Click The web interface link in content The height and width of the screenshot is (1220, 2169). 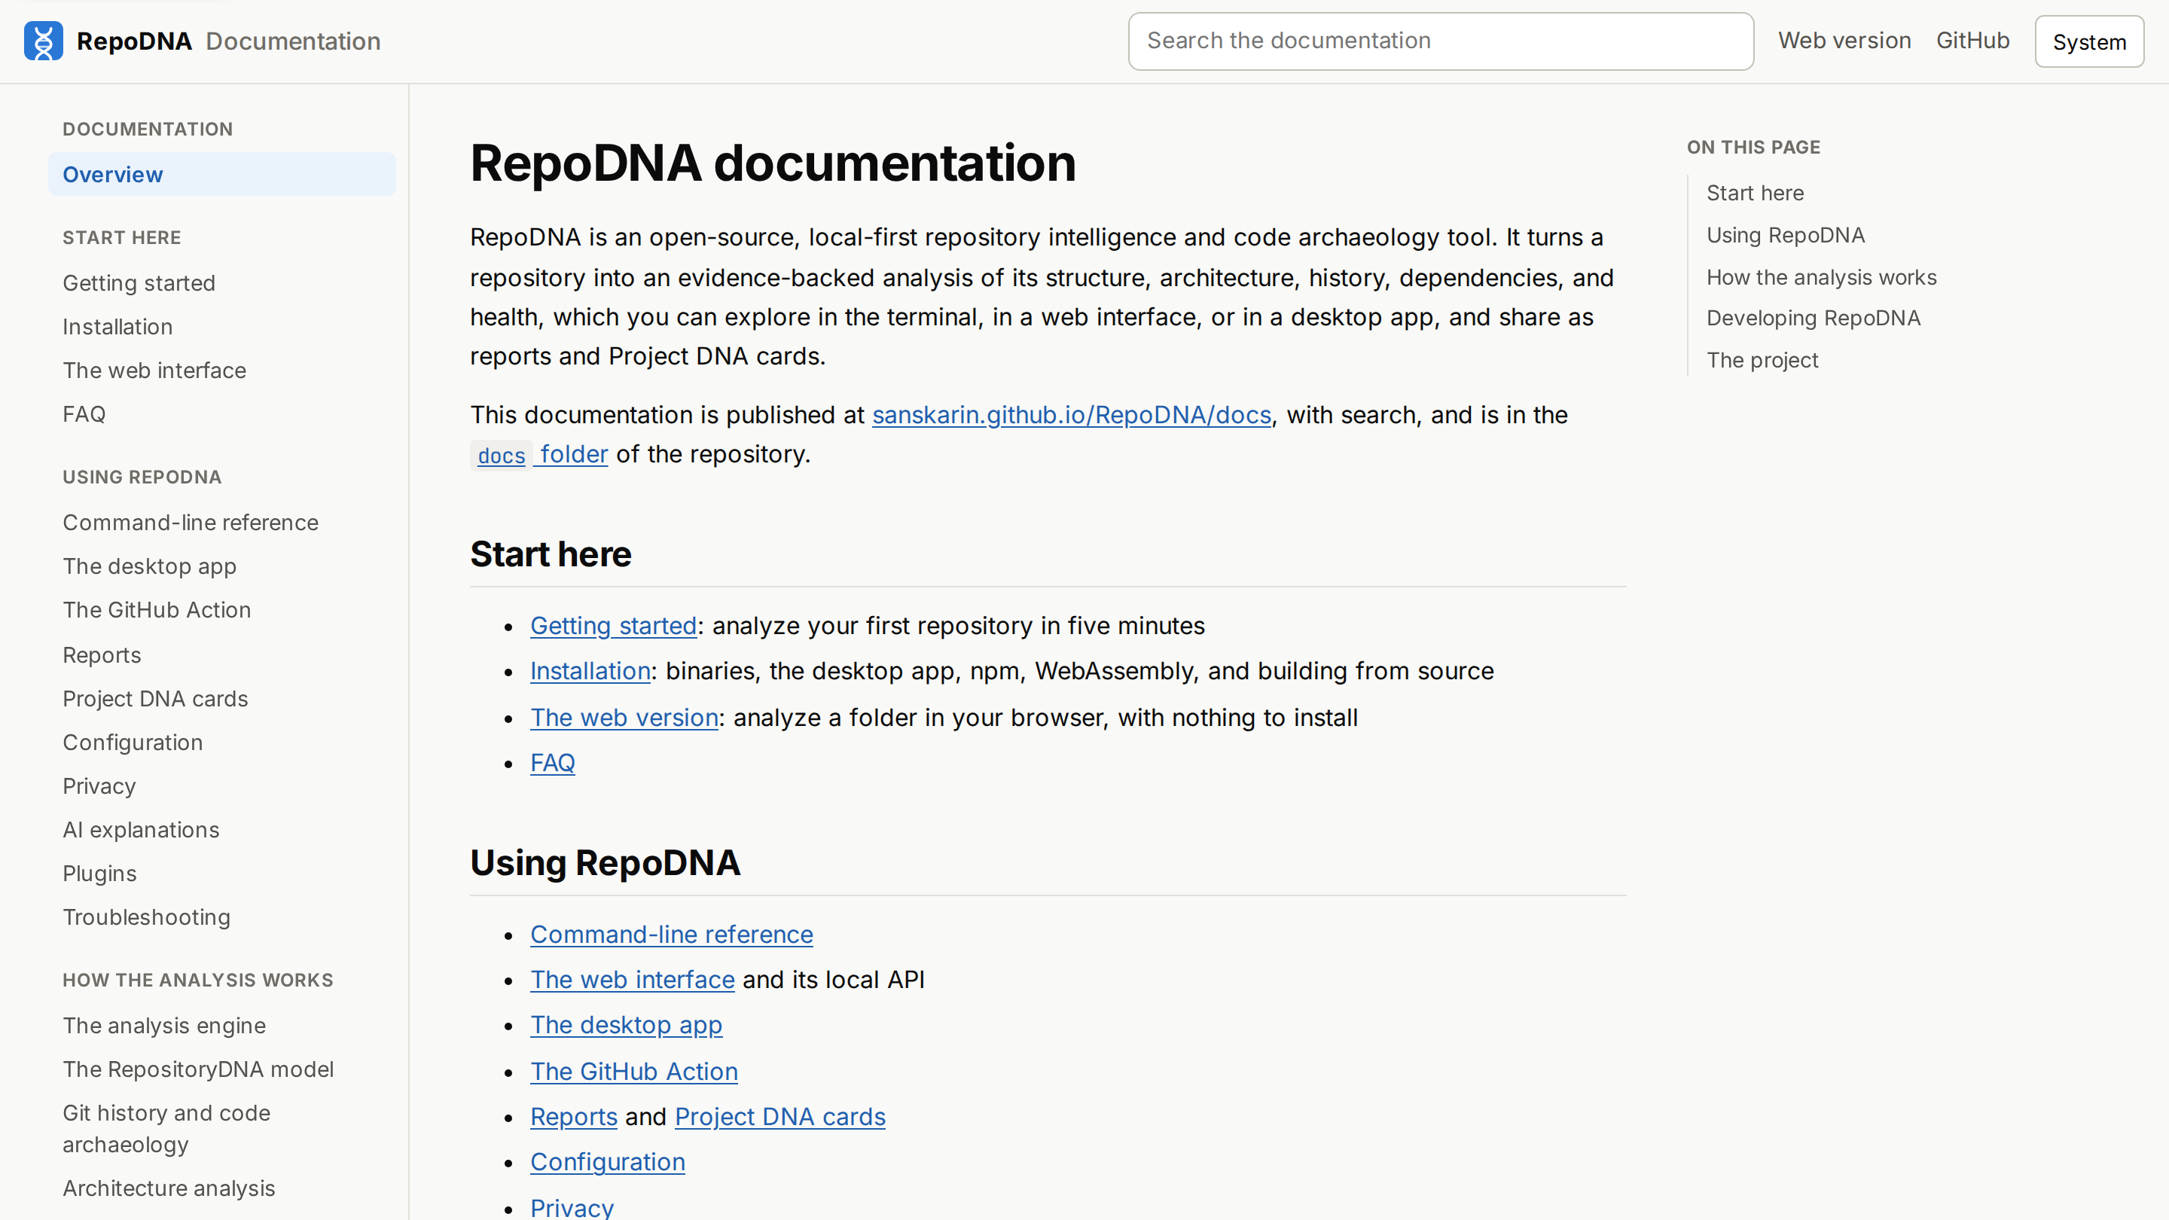point(633,980)
